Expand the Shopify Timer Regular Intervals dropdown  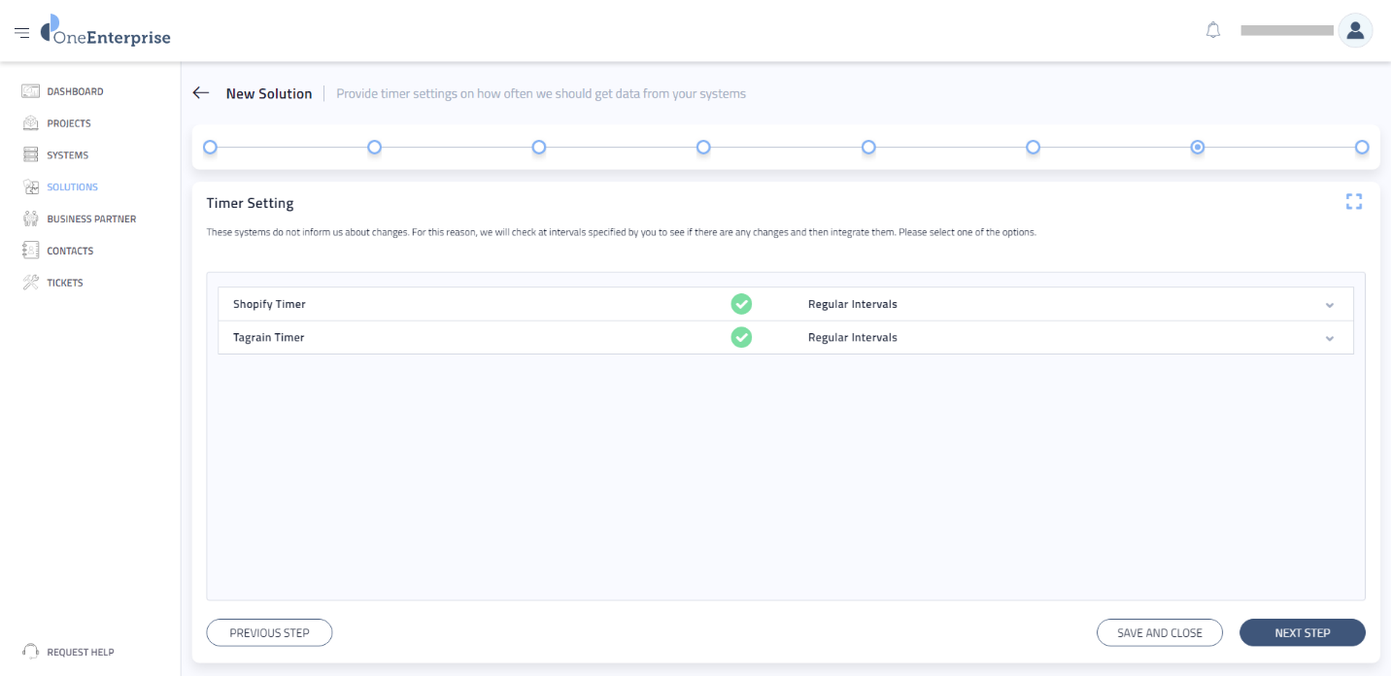click(1330, 304)
